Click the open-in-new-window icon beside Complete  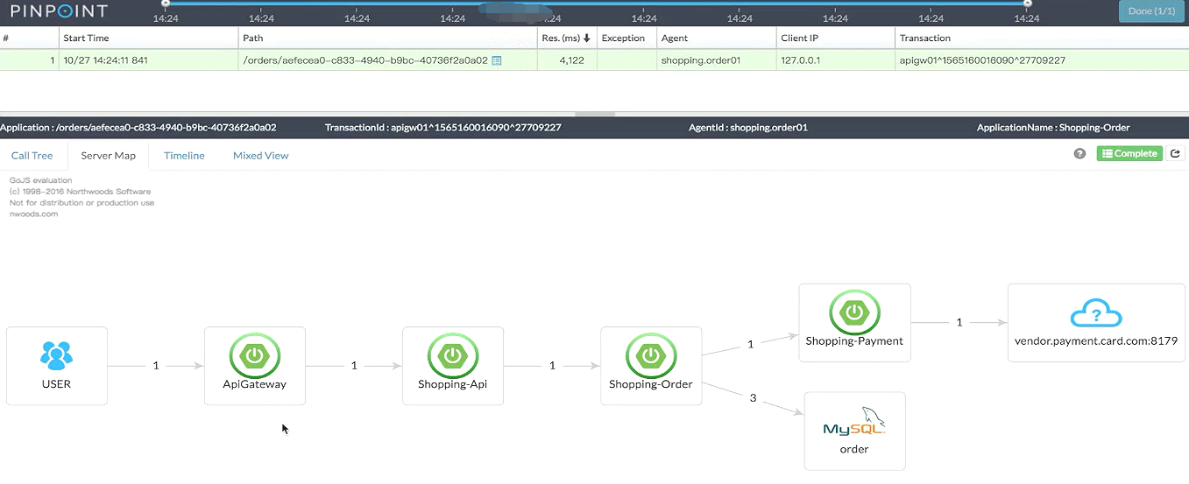[x=1175, y=154]
